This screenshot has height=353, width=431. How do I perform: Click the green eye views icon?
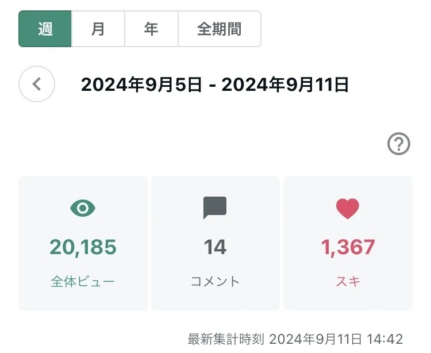pos(83,208)
